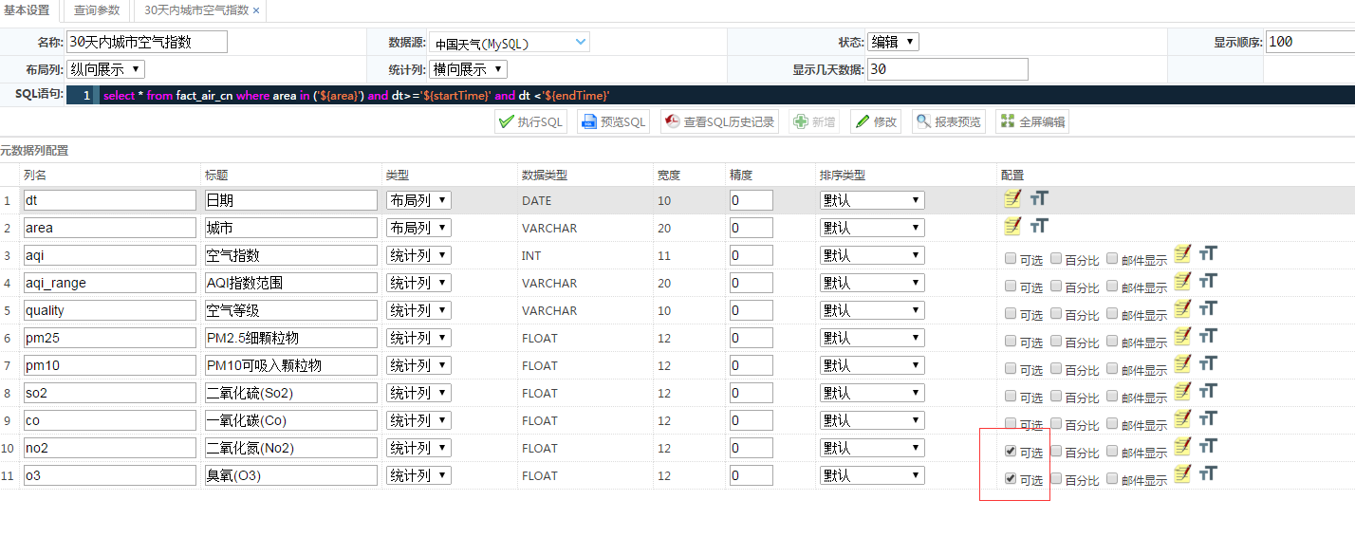Click the text format icon in pm25 row

click(1208, 336)
